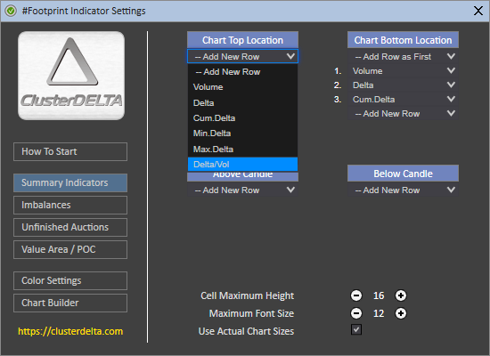Increase Maximum Font Size with plus icon
490x356 pixels.
(x=401, y=313)
